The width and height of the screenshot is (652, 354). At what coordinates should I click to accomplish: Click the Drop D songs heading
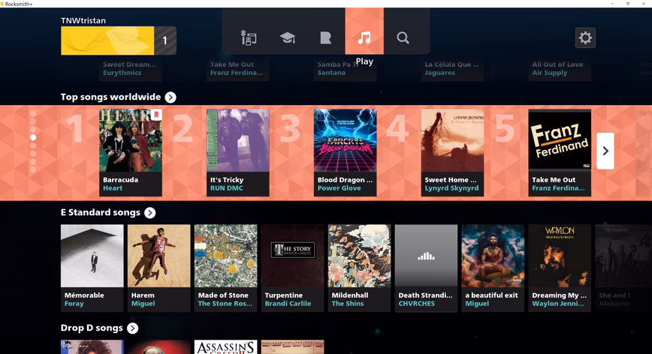click(92, 328)
